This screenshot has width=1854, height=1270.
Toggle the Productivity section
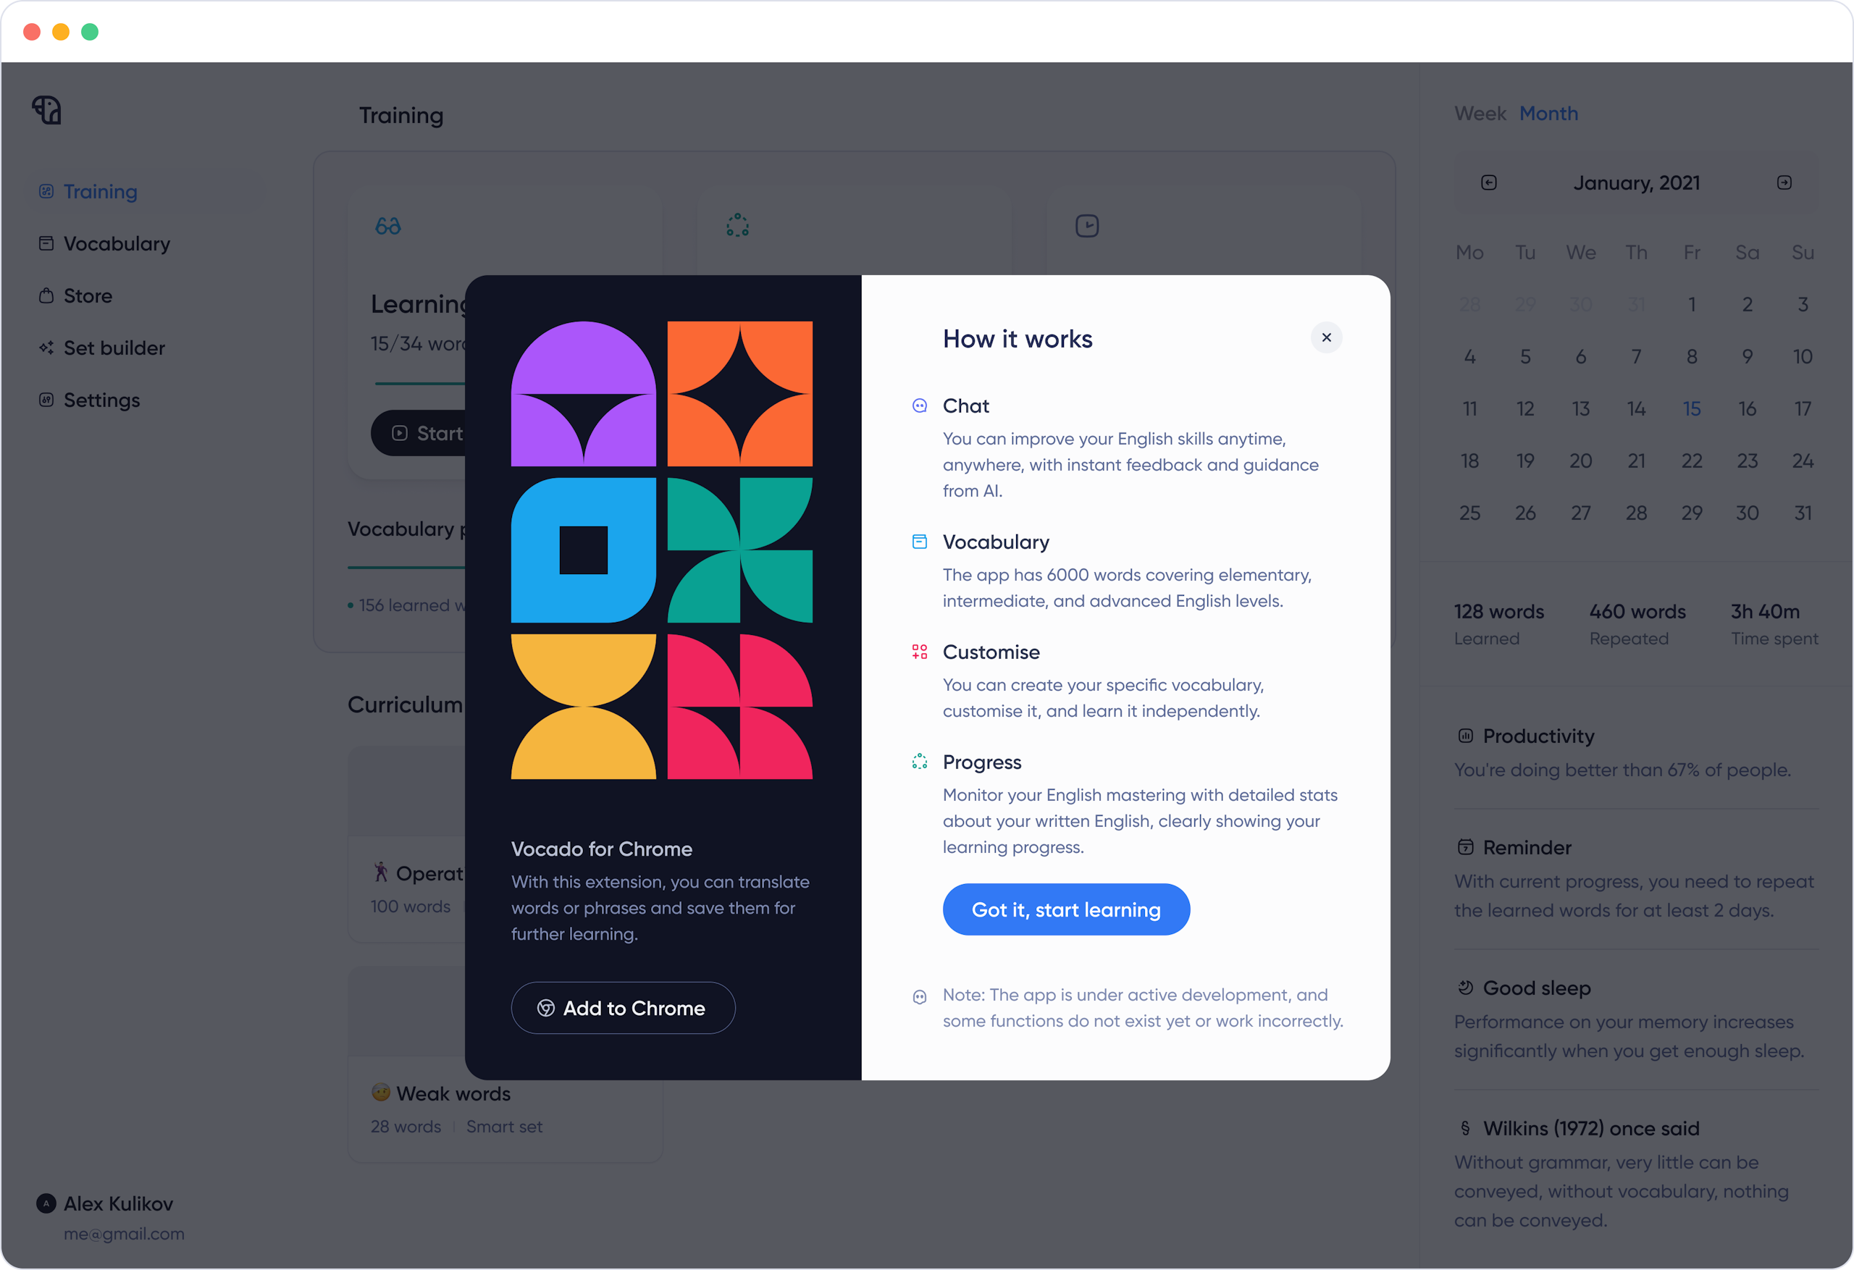coord(1540,735)
